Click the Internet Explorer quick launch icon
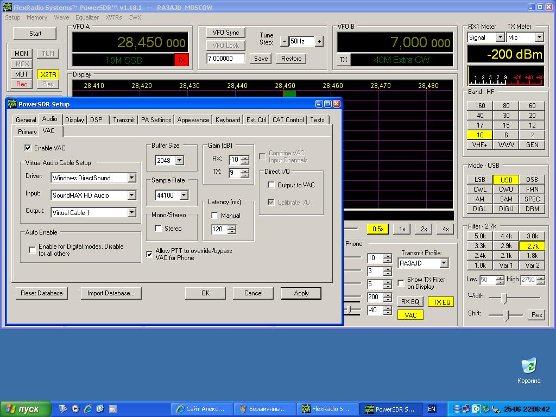Screen dimensions: 556x417 pos(87,409)
